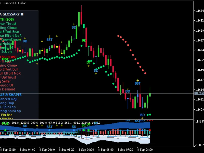Click the 'o Demand' glossary entry
The height and width of the screenshot is (153, 204).
point(8,89)
